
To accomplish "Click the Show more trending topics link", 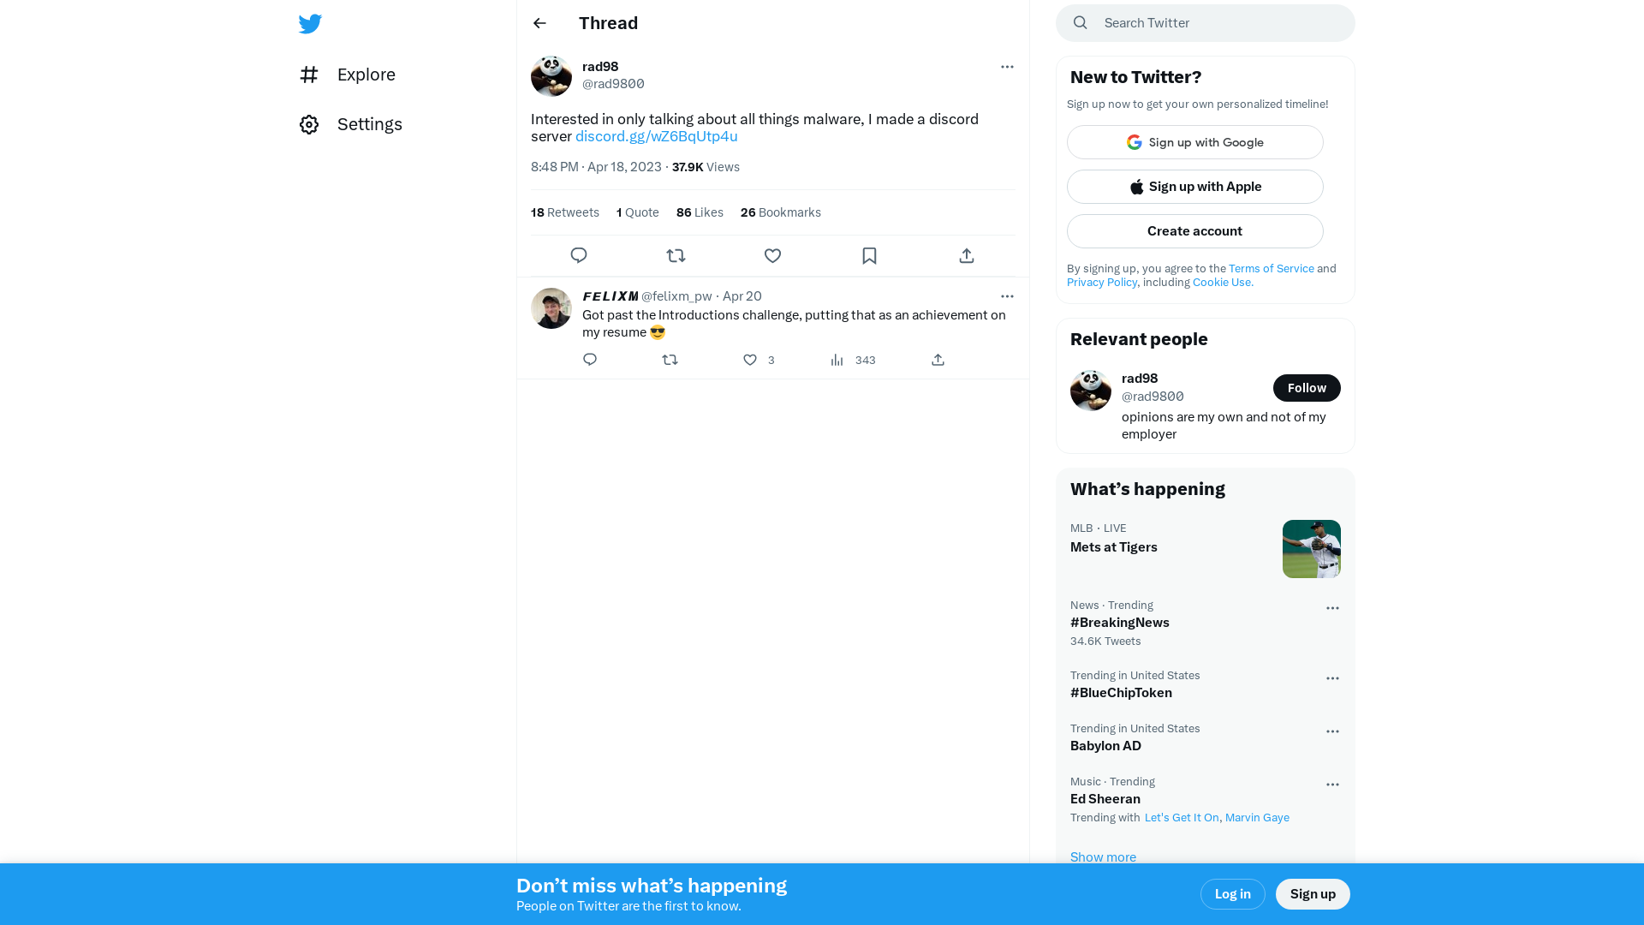I will pyautogui.click(x=1103, y=856).
